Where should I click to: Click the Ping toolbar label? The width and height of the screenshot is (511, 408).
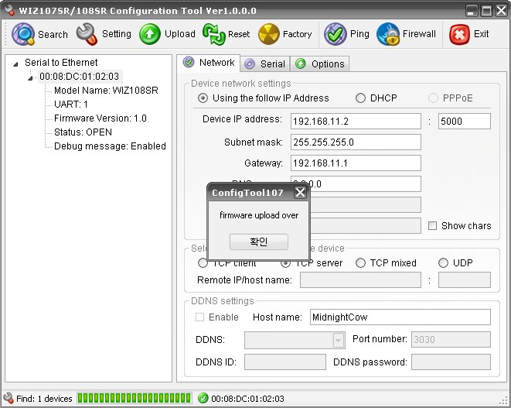(x=359, y=34)
